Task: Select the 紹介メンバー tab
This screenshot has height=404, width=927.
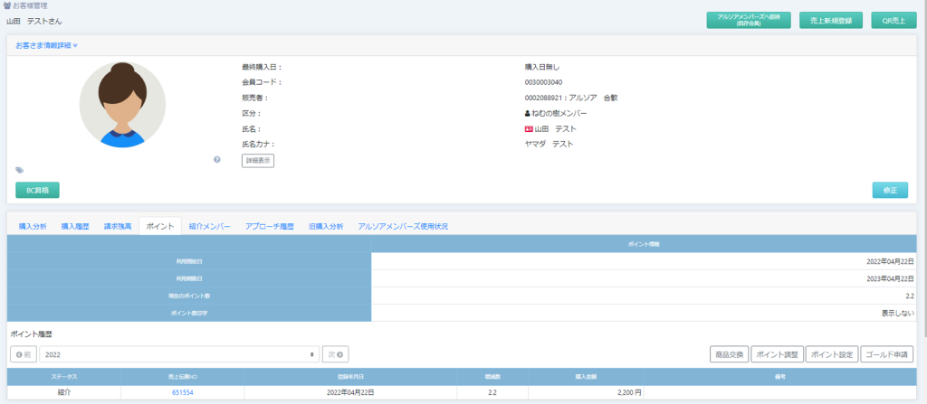Action: pyautogui.click(x=209, y=226)
